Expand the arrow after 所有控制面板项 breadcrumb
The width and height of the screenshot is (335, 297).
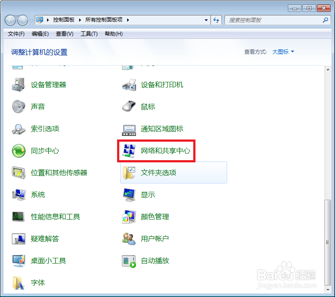(128, 20)
